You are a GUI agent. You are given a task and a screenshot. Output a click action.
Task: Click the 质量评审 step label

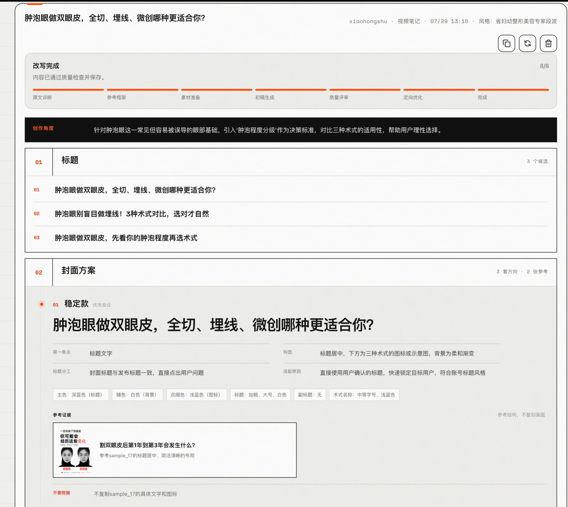click(x=339, y=97)
